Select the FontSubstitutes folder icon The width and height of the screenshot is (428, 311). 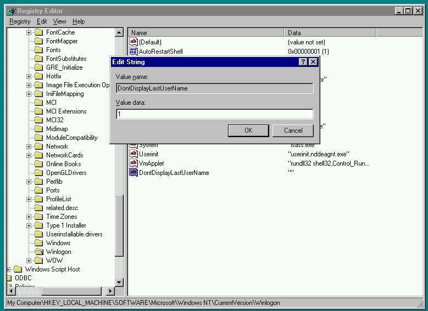point(39,59)
